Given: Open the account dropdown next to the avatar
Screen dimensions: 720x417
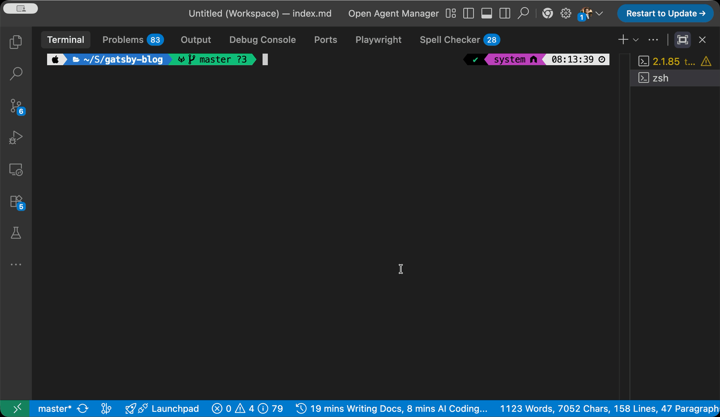Looking at the screenshot, I should 600,13.
